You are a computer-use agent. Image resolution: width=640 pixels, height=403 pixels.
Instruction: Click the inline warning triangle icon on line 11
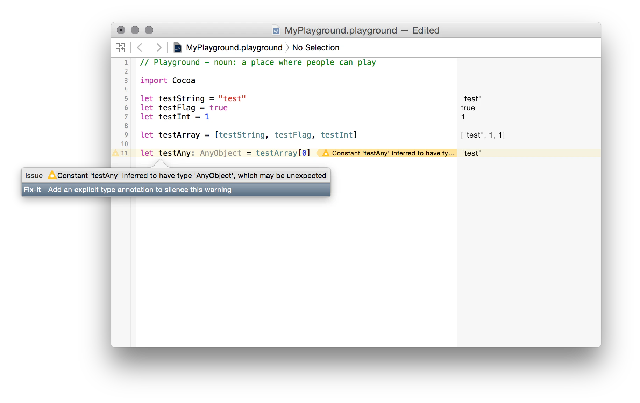(x=326, y=153)
